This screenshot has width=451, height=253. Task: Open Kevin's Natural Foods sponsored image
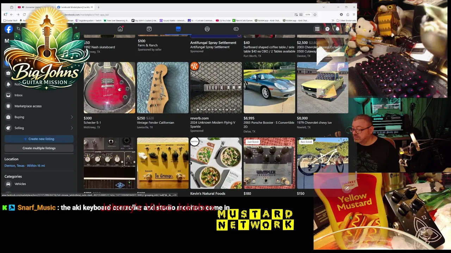(x=216, y=163)
